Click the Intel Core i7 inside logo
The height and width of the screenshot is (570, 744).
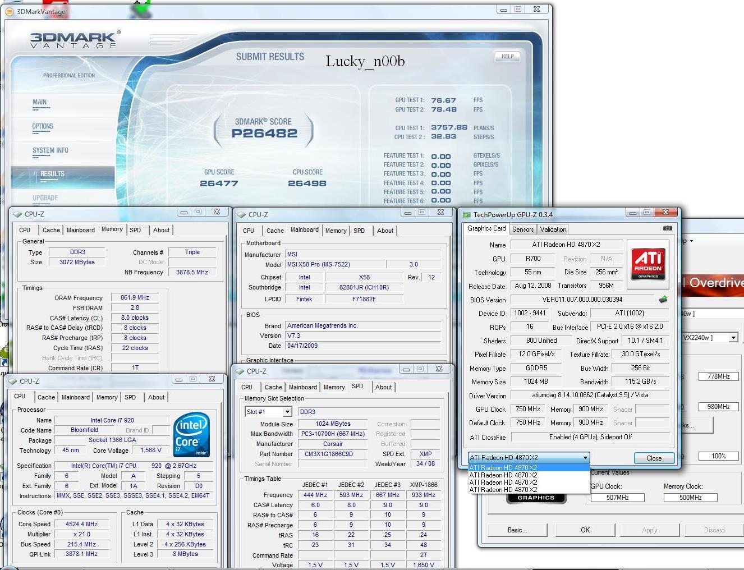click(191, 434)
